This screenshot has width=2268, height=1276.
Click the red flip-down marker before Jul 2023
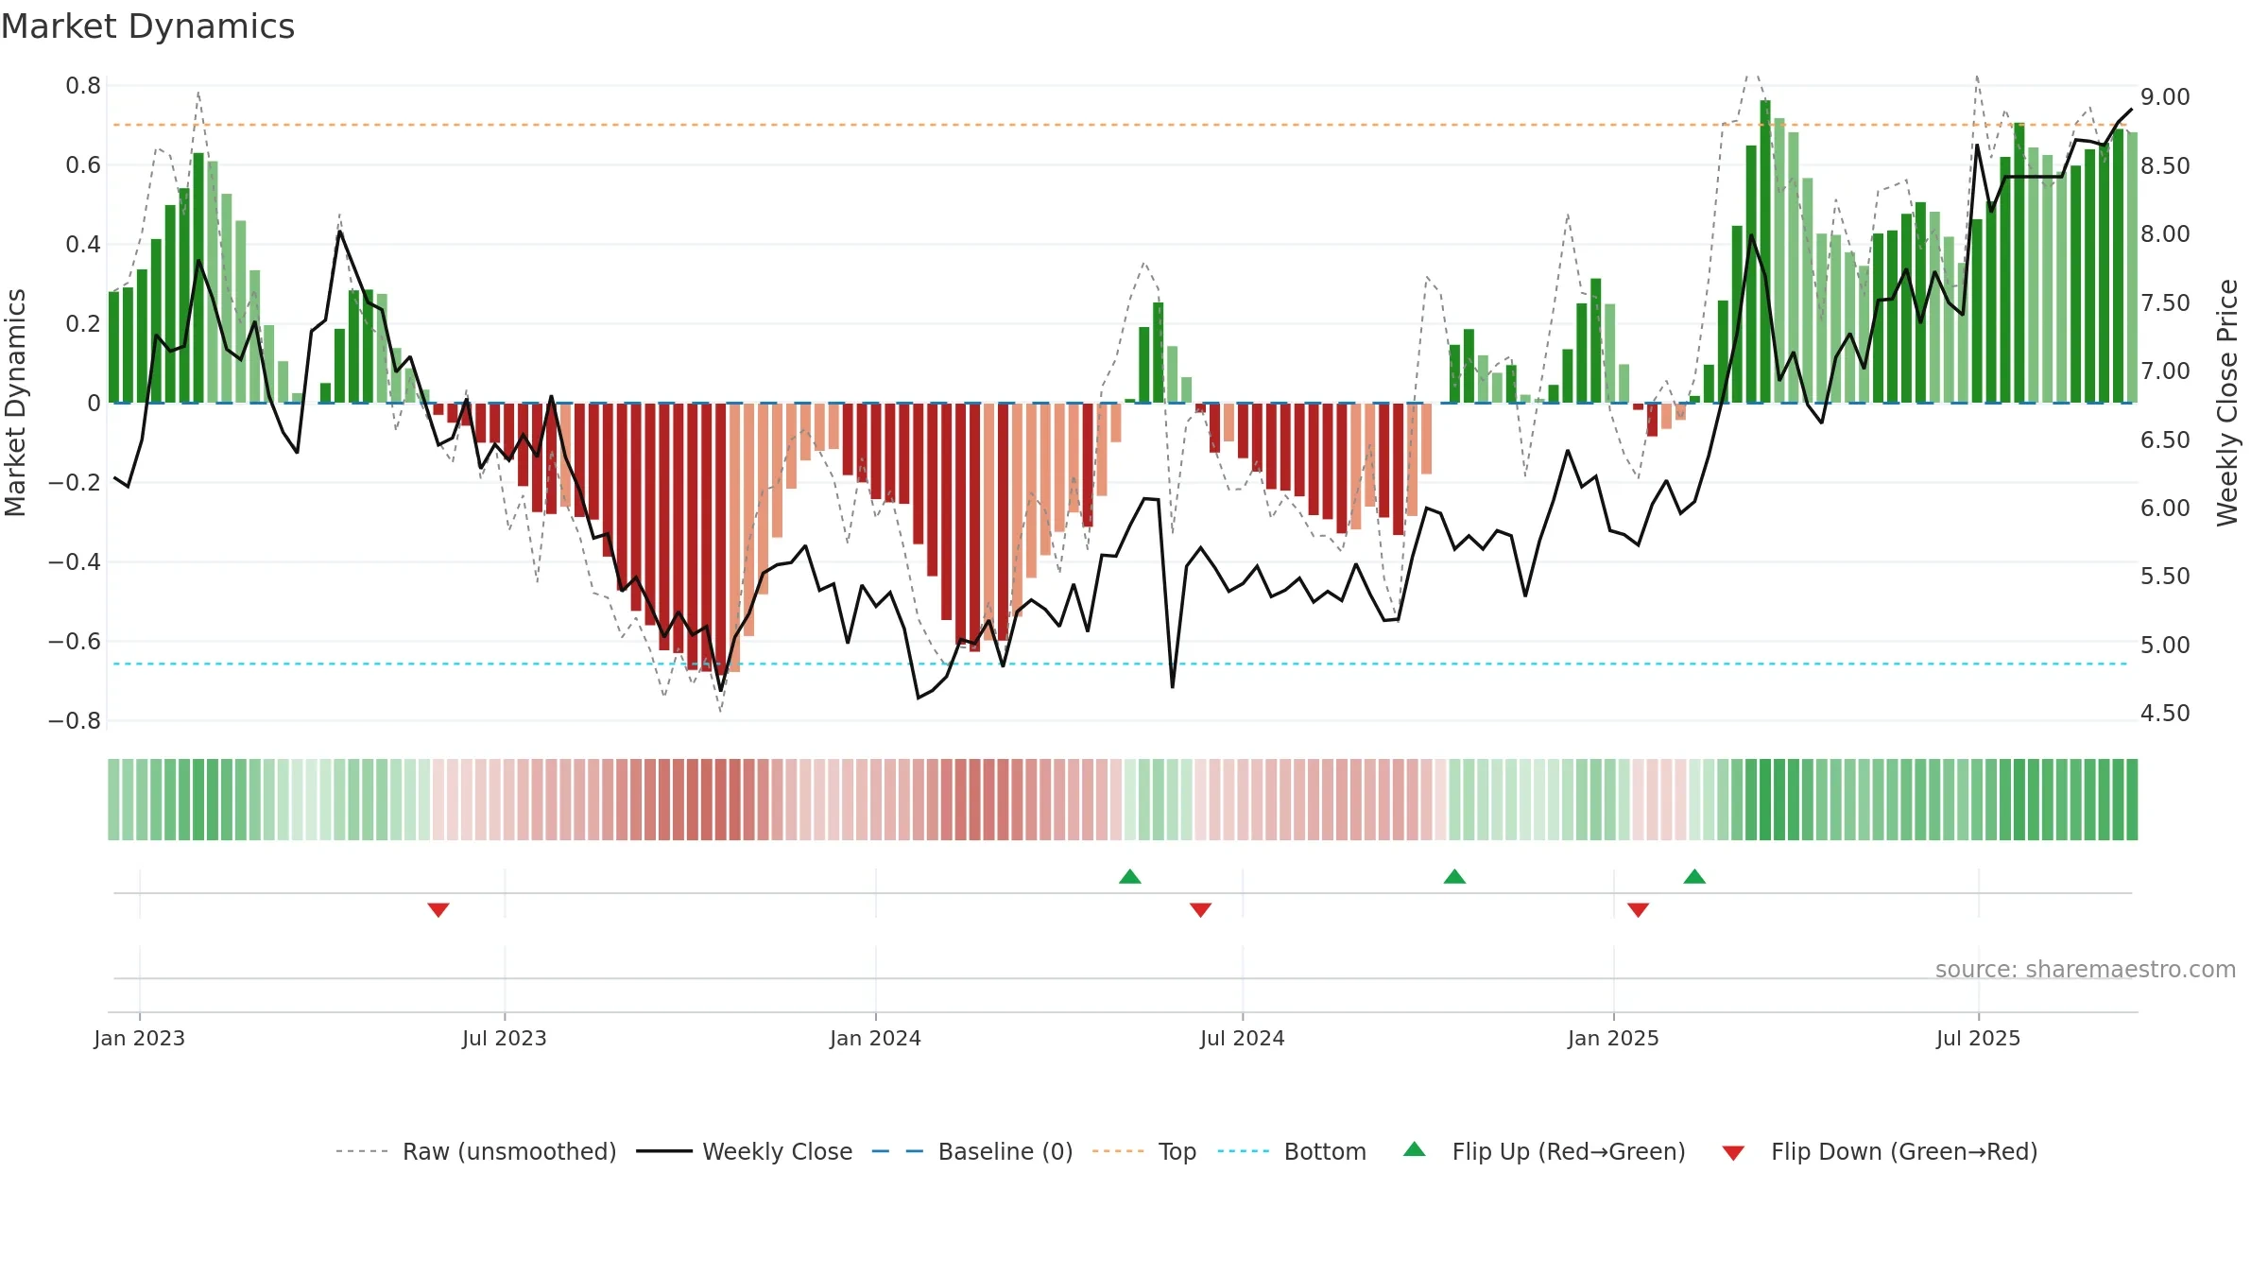[x=438, y=909]
